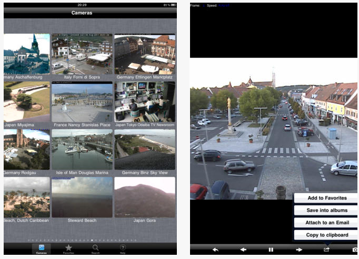Advance to next frame with right arrow

pos(299,250)
